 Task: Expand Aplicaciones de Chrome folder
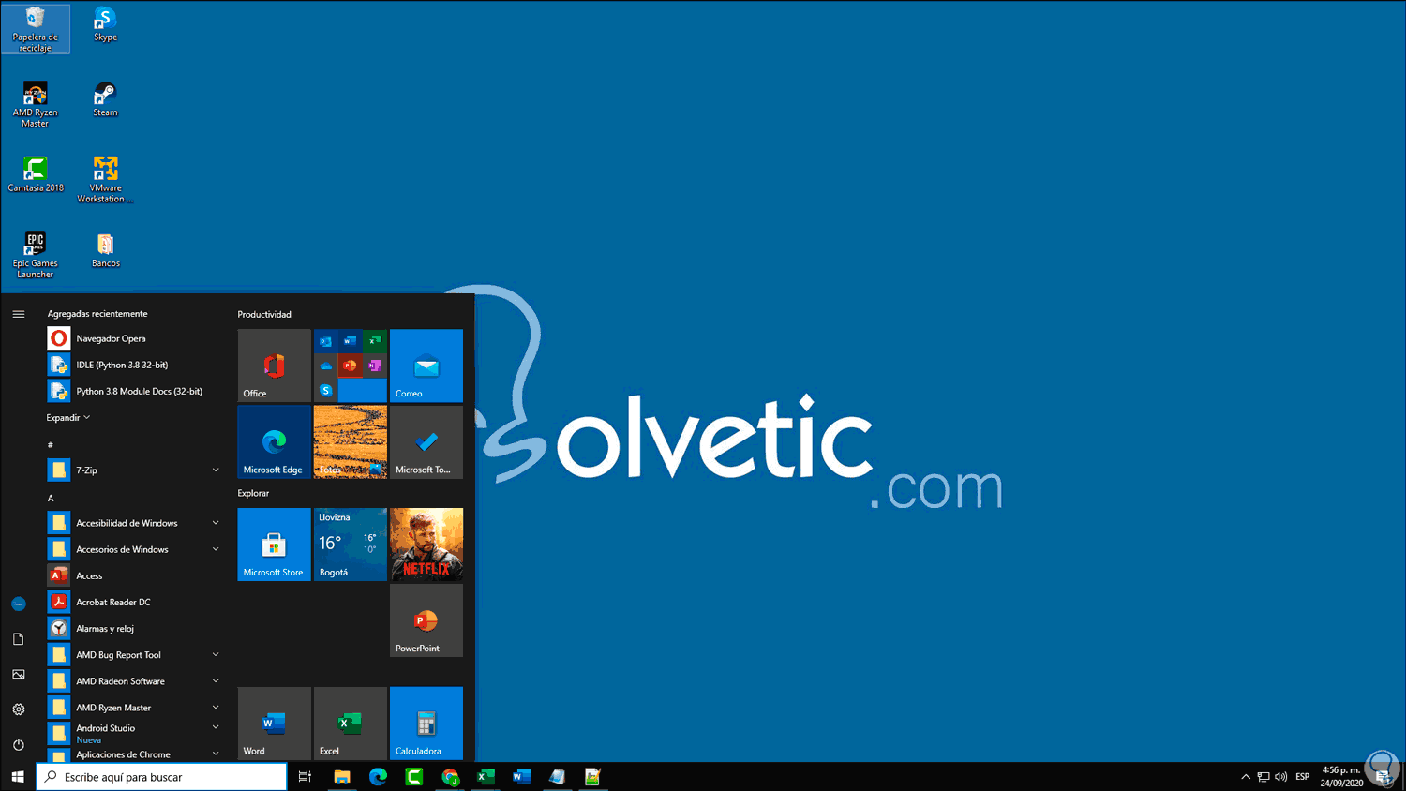[x=134, y=754]
